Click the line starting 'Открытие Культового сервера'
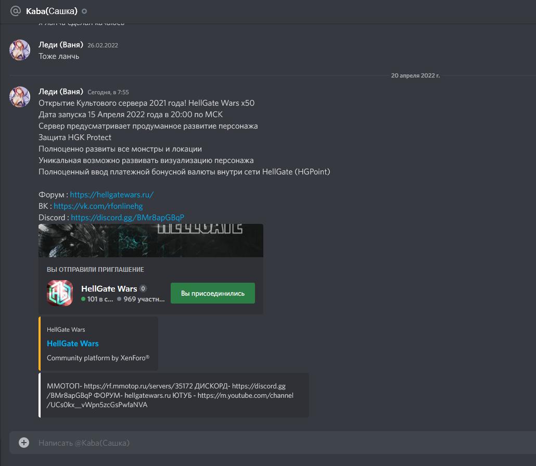The image size is (536, 466). [x=146, y=103]
